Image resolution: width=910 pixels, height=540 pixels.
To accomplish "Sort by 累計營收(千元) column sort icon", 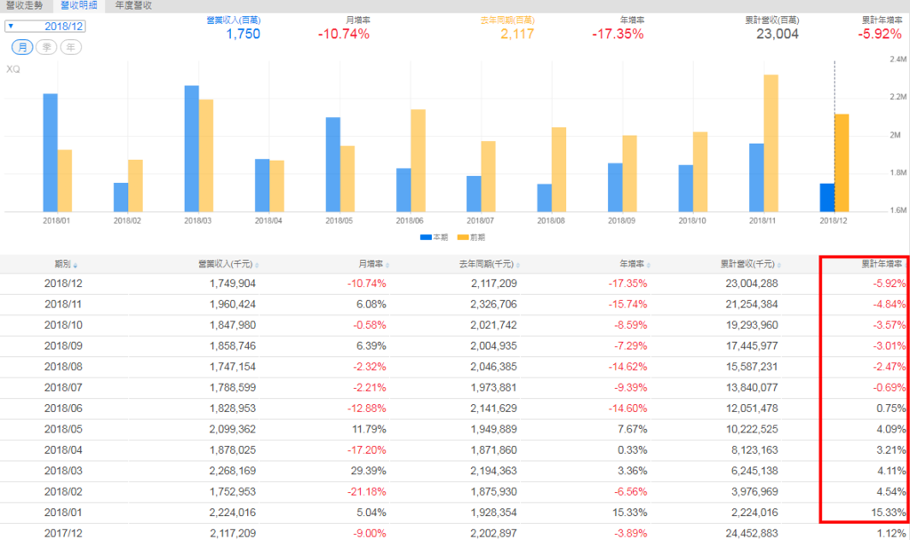I will tap(778, 266).
